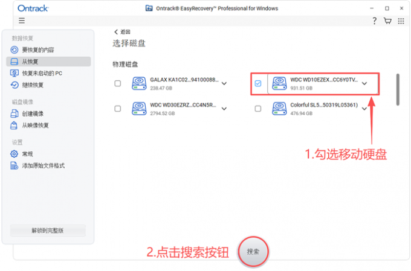The width and height of the screenshot is (411, 271).
Task: Click the 从恢复 drive icon in sidebar
Action: click(x=14, y=62)
